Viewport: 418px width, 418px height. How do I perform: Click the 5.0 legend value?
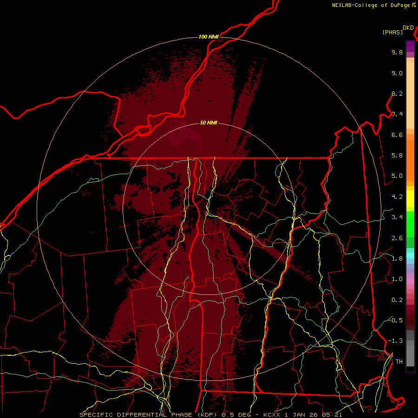click(x=397, y=176)
